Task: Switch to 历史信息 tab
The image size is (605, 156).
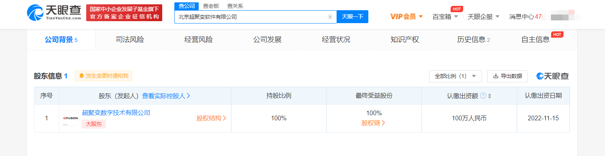Action: coord(473,40)
